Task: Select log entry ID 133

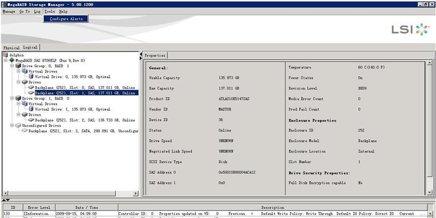Action: 215,214
